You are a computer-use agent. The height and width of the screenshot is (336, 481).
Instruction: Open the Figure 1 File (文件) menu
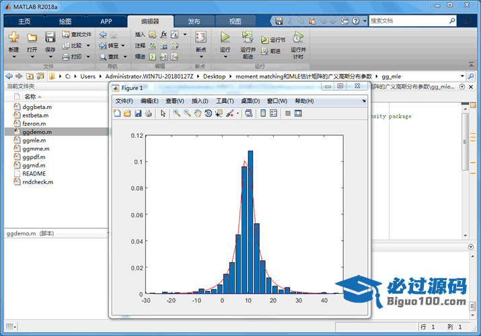tap(124, 101)
